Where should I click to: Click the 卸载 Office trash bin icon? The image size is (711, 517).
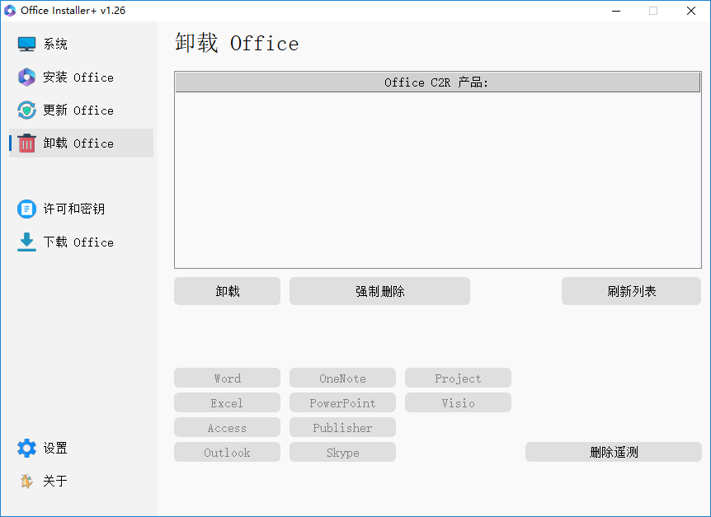pos(26,143)
